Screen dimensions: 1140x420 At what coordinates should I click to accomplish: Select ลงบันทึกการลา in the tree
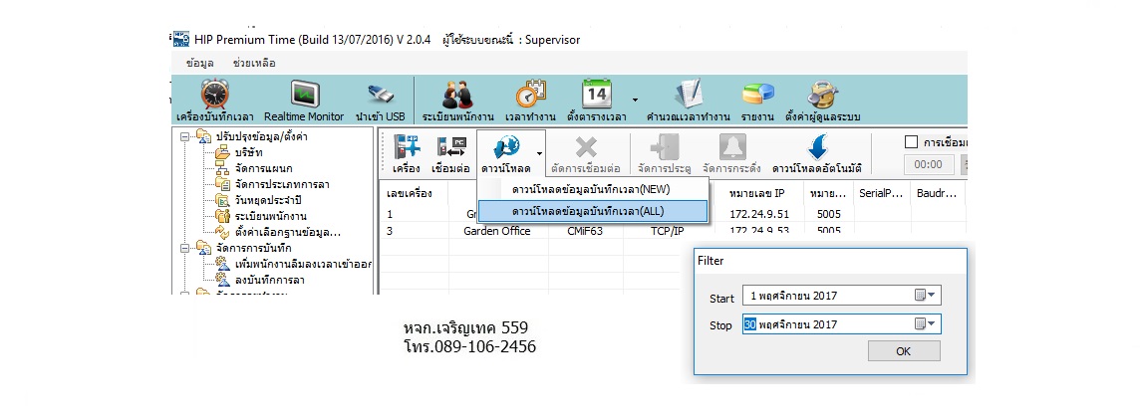click(x=269, y=280)
